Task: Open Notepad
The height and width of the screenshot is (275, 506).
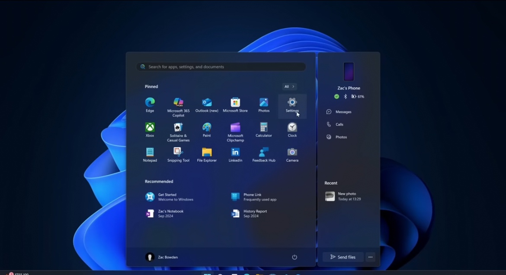Action: pos(150,155)
